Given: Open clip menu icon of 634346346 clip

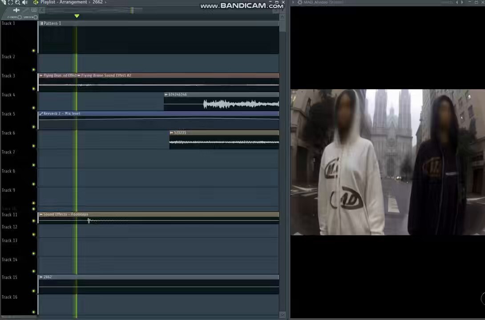Looking at the screenshot, I should pyautogui.click(x=166, y=95).
